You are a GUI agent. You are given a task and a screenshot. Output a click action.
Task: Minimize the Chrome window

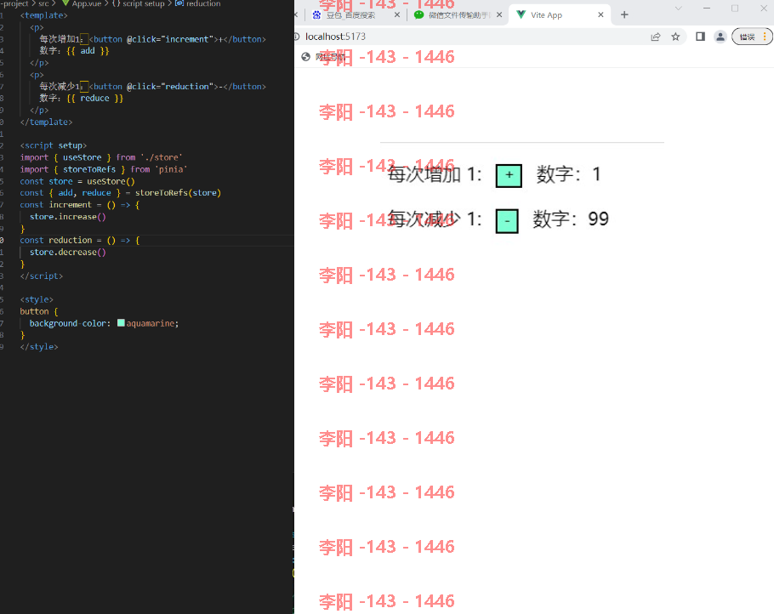point(706,9)
